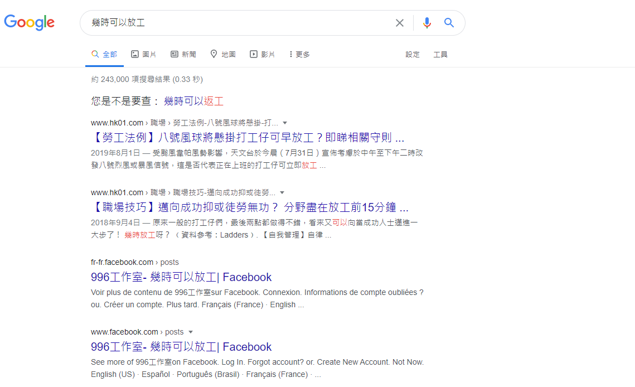Open the www.facebook.com 996工作室 result title
The width and height of the screenshot is (635, 387).
point(181,347)
